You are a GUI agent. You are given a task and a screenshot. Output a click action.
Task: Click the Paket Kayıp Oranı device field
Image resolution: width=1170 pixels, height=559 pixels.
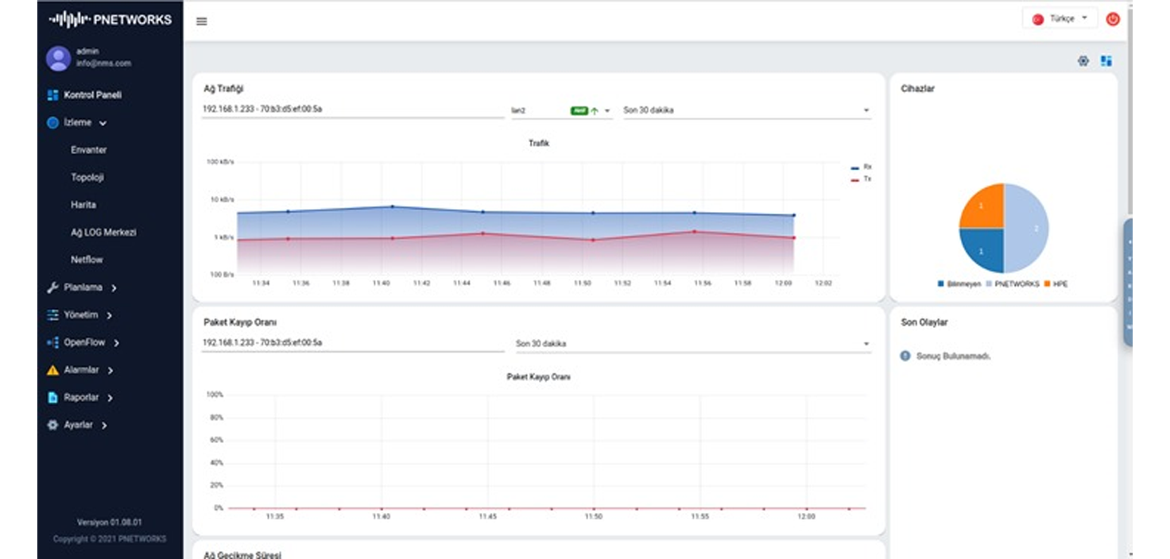(352, 343)
